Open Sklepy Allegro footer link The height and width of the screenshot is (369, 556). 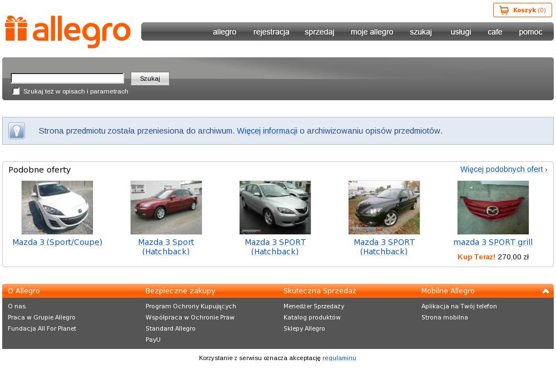pyautogui.click(x=304, y=328)
